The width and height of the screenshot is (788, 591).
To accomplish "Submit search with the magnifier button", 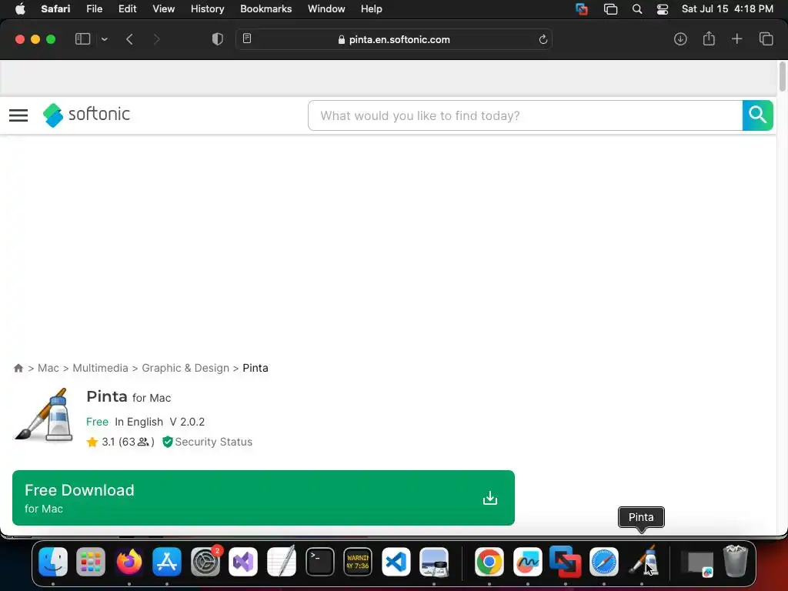I will click(757, 115).
